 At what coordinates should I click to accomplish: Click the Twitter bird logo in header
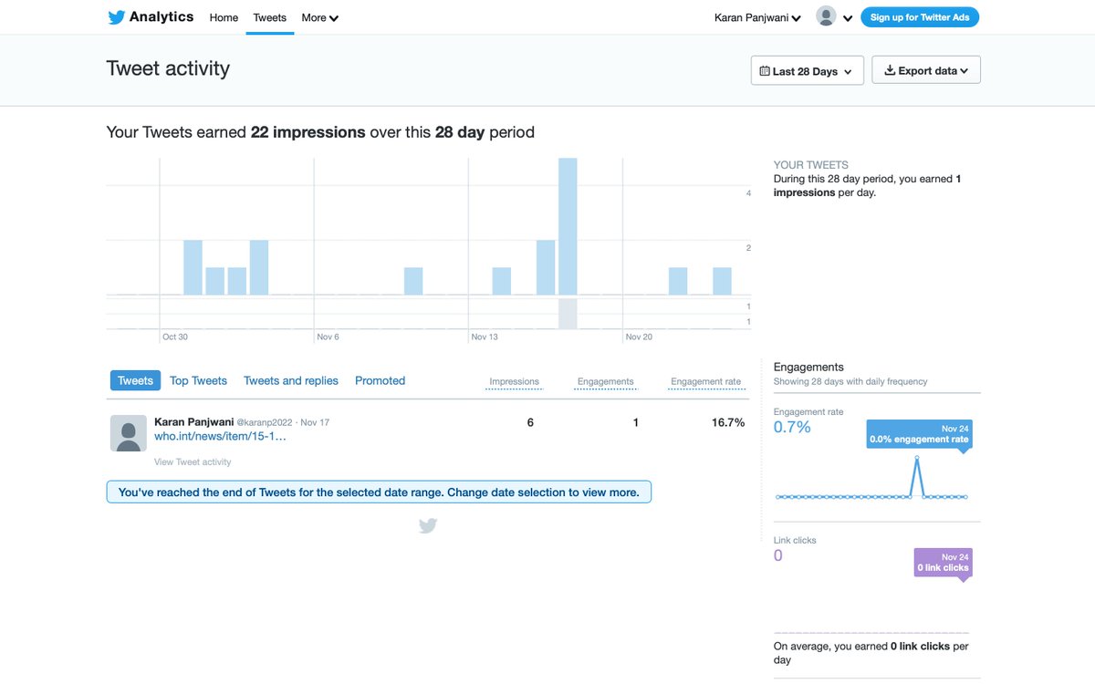tap(116, 17)
